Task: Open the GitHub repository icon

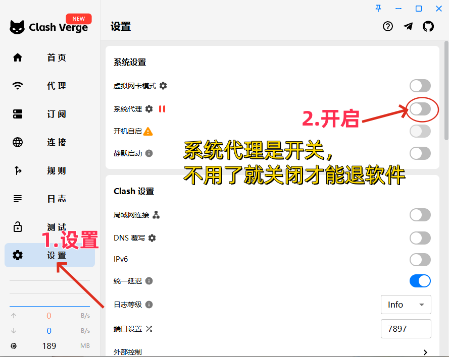Action: [428, 27]
